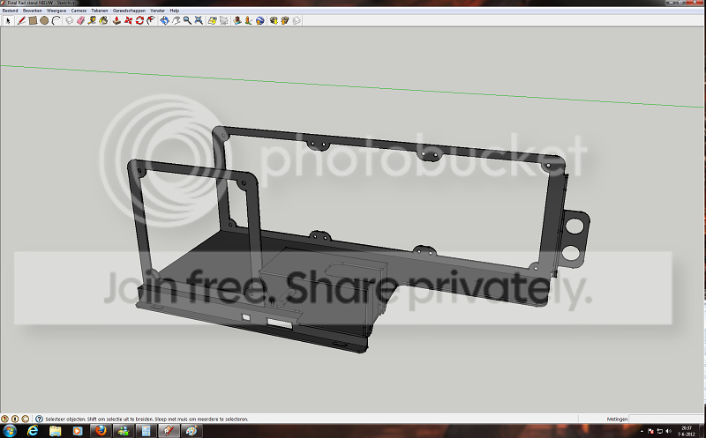This screenshot has width=706, height=438.
Task: Click the download models box icon
Action: pos(274,20)
